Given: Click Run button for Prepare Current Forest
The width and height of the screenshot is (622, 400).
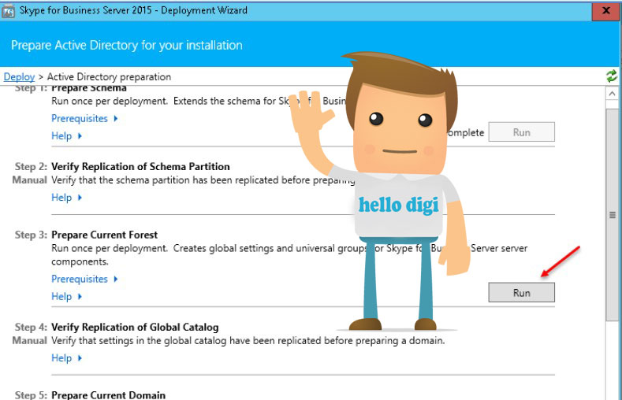Looking at the screenshot, I should click(x=521, y=293).
